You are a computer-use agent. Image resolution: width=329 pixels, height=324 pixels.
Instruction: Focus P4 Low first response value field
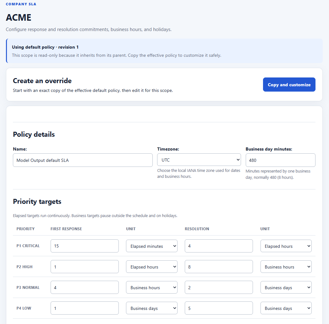(85, 308)
